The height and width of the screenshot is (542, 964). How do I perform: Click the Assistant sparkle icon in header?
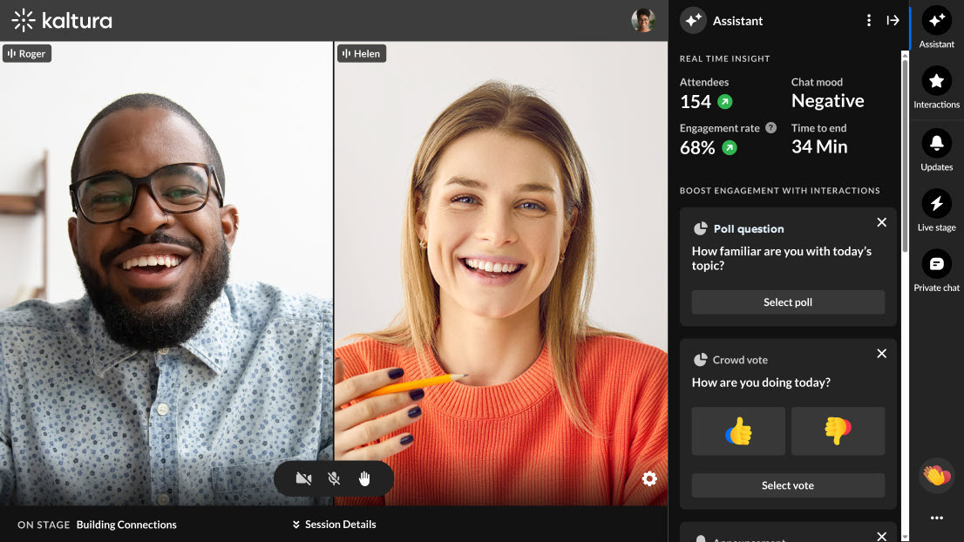[693, 20]
